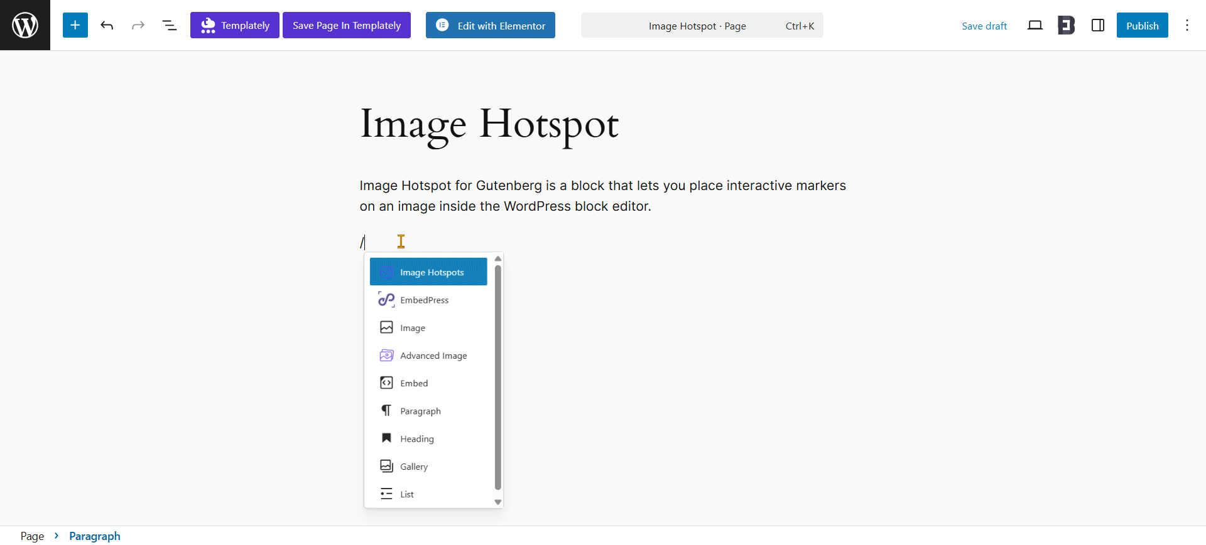
Task: Click the Paragraph pilcrow icon
Action: coord(386,410)
